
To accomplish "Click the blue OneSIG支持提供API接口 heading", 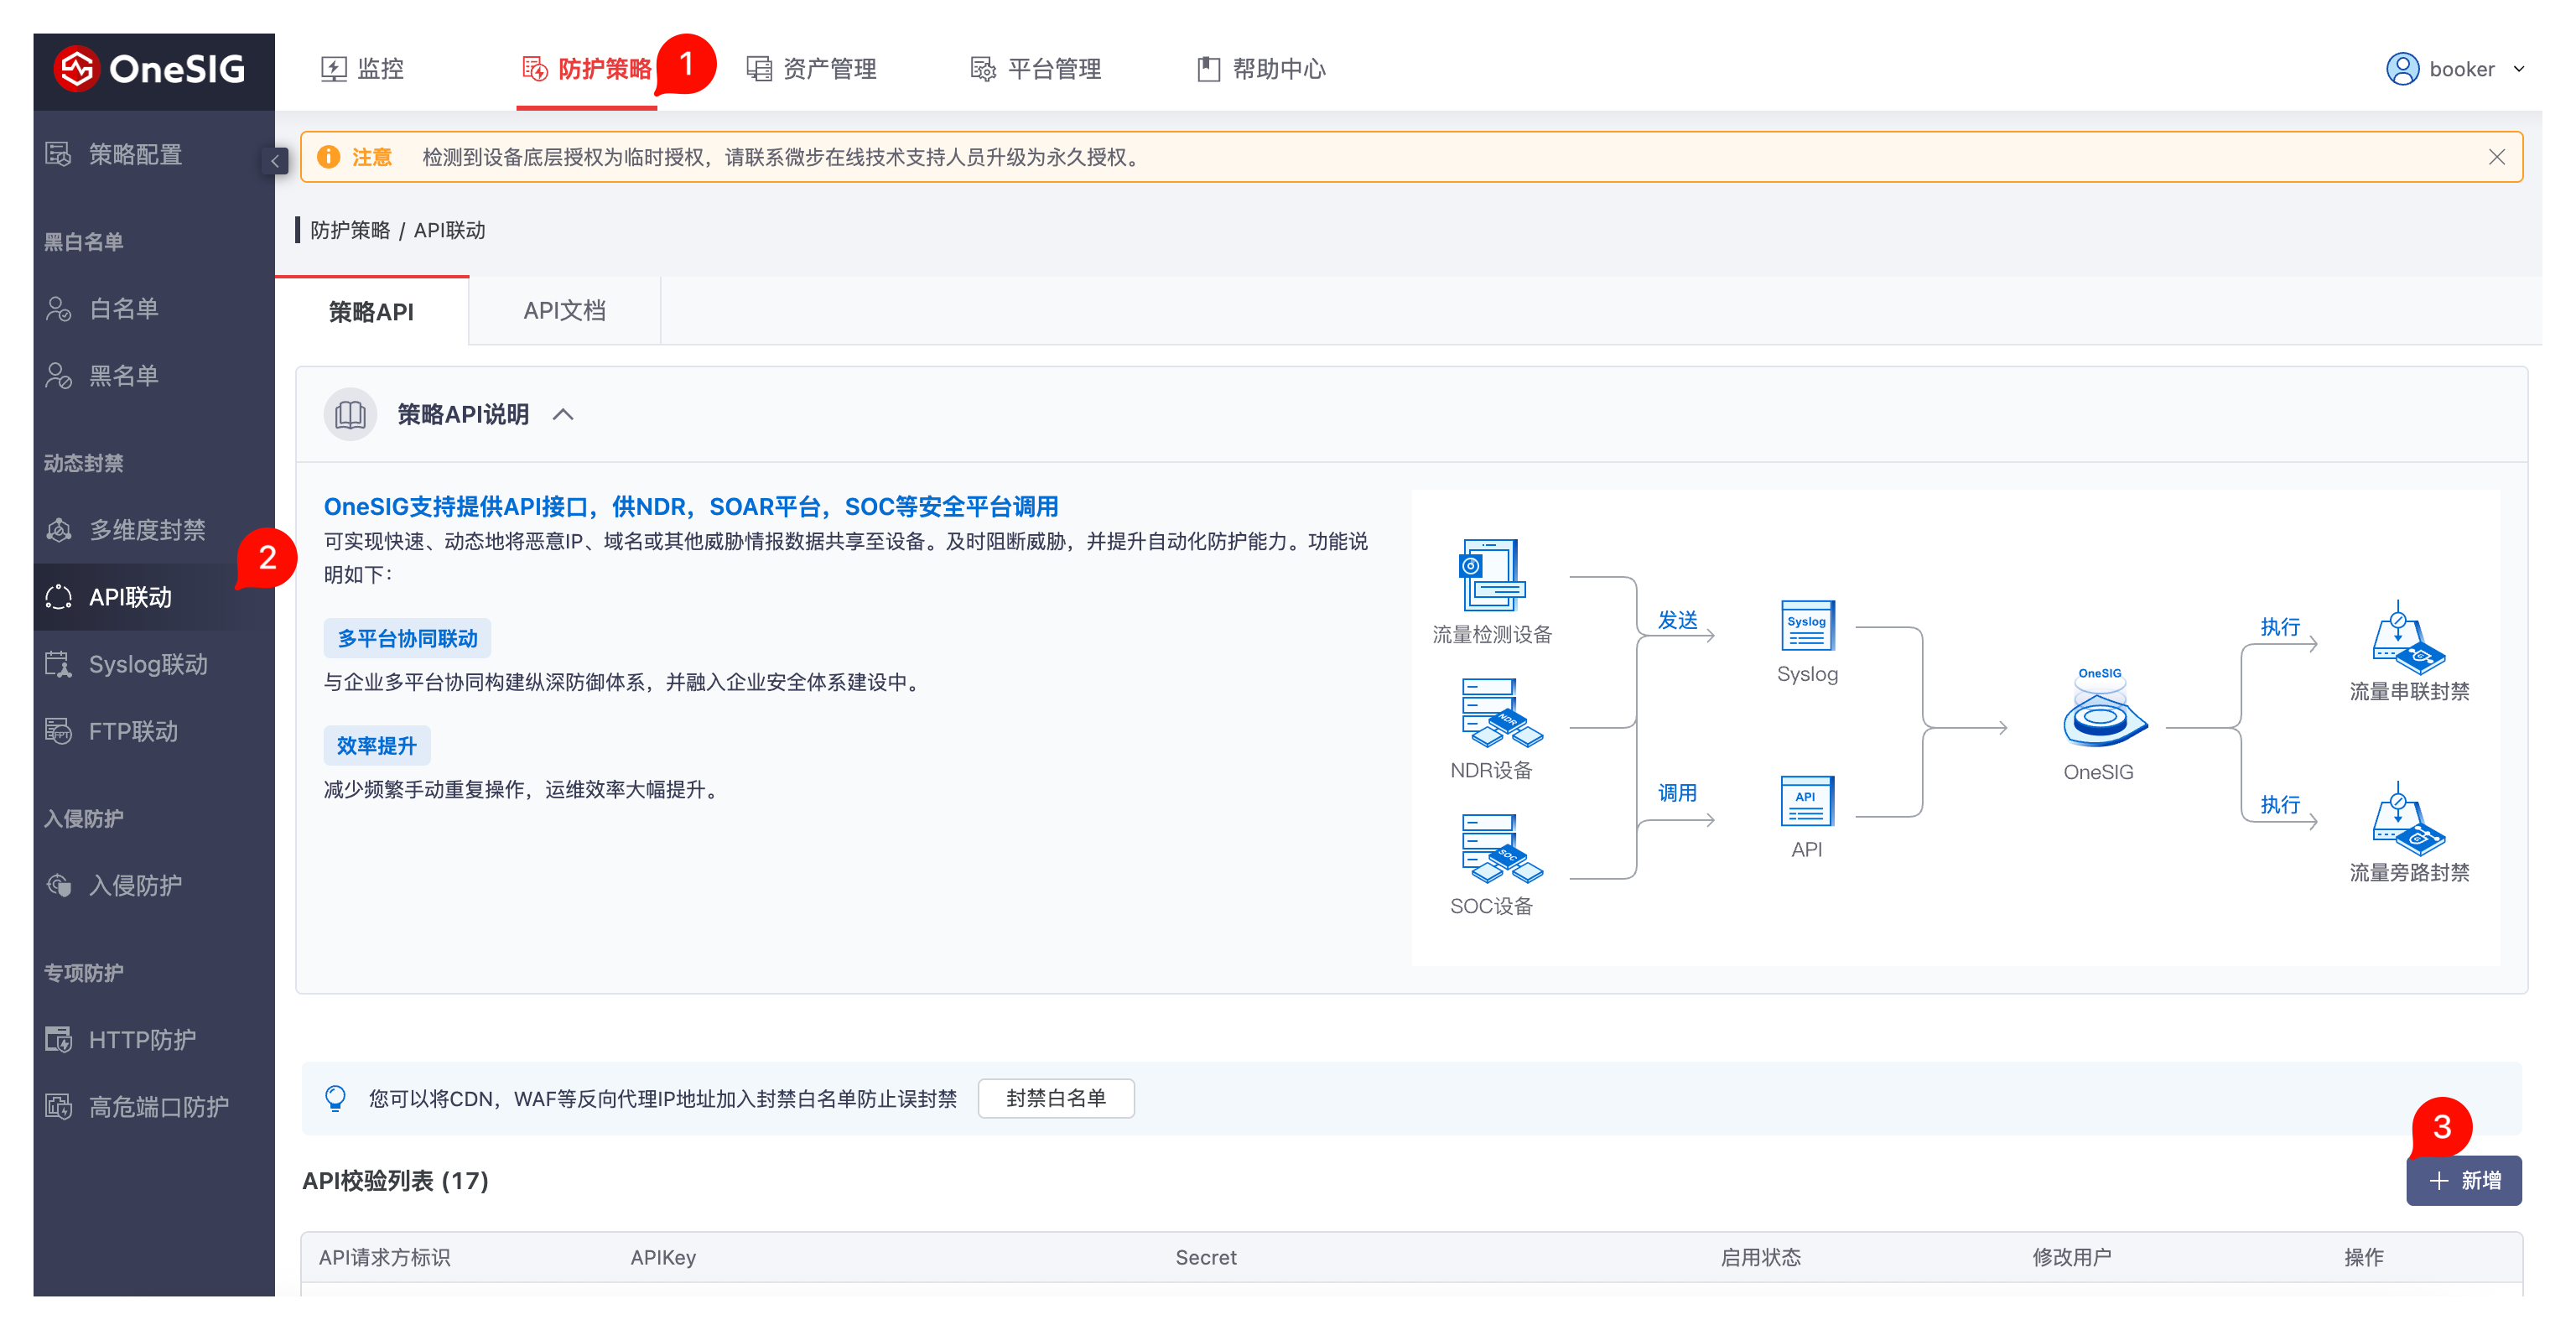I will tap(691, 506).
